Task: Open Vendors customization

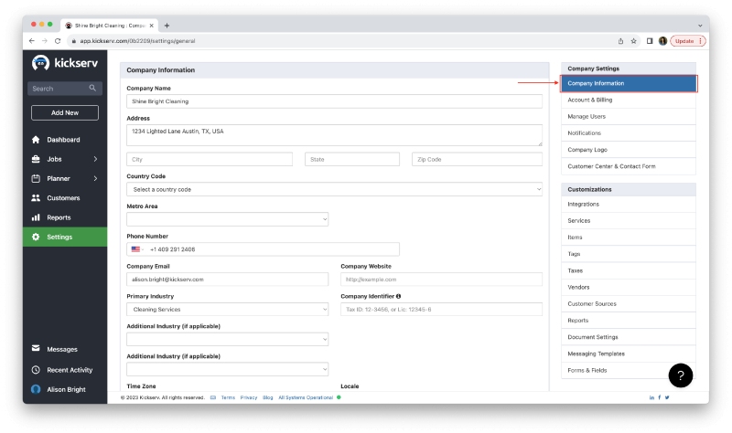Action: (x=629, y=287)
